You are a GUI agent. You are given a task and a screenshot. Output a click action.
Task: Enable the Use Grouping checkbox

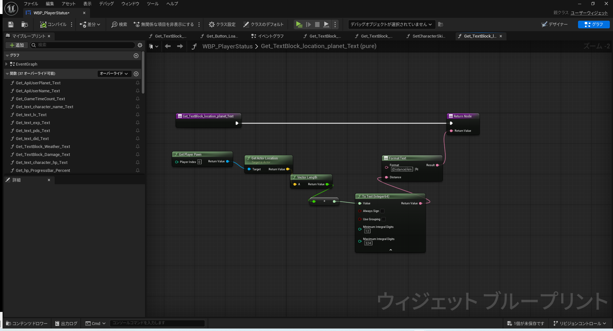tap(384, 219)
